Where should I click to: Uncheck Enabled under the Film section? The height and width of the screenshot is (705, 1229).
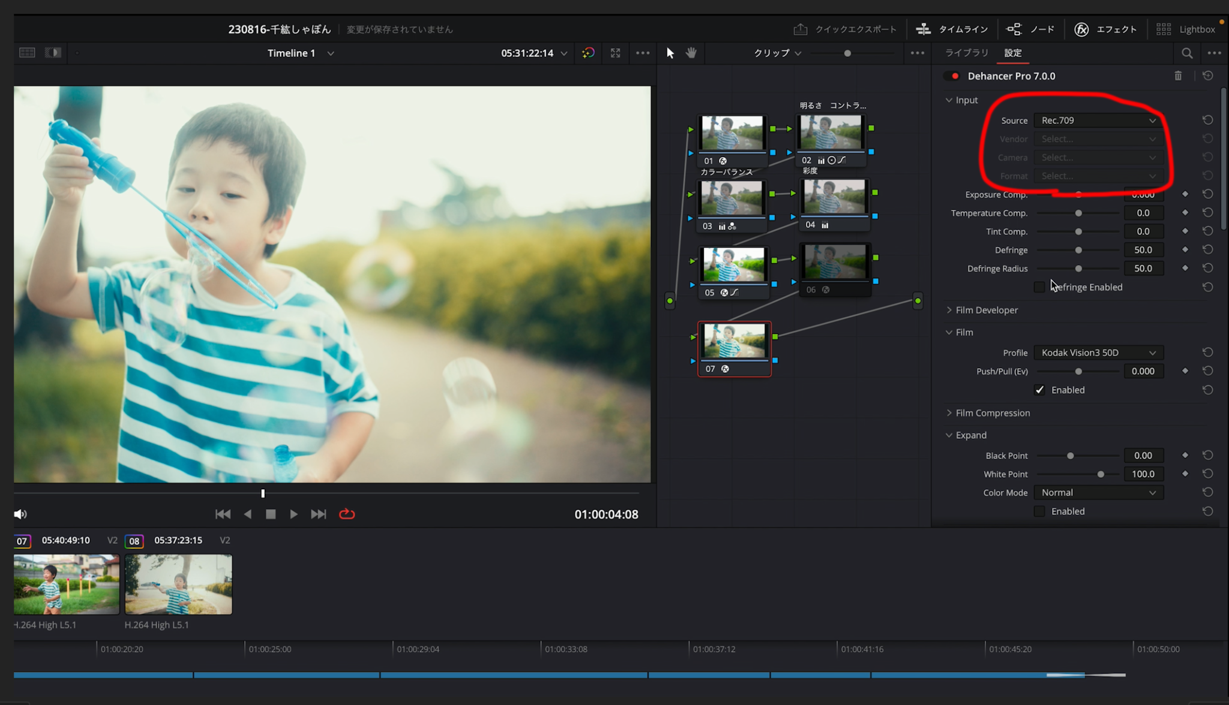click(x=1039, y=390)
